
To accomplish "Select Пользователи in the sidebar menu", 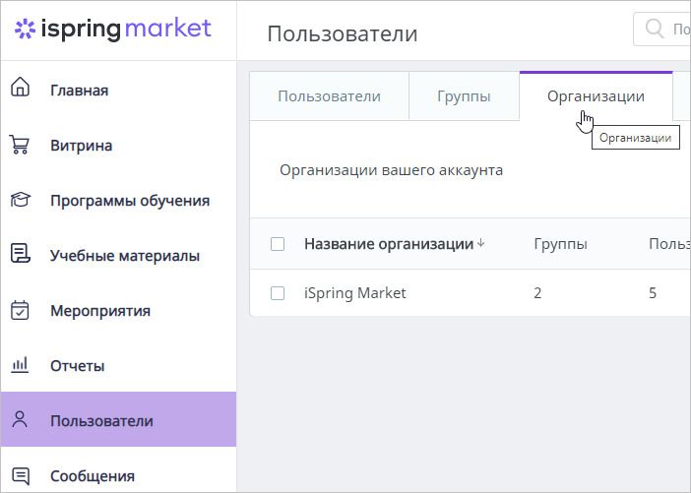I will tap(118, 419).
